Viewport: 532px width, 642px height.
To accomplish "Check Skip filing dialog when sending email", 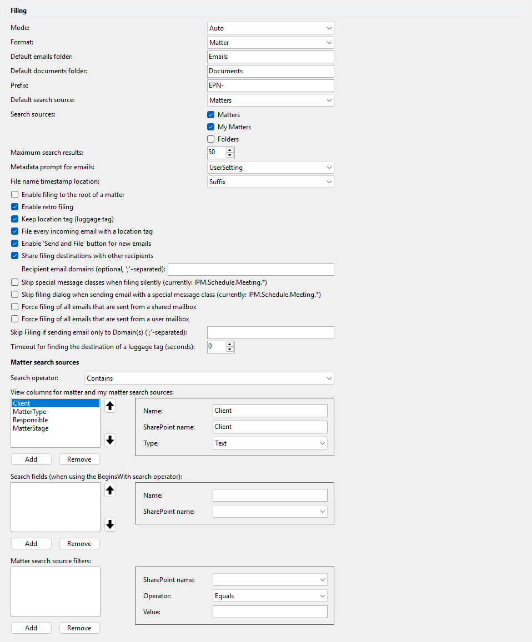I will point(15,295).
